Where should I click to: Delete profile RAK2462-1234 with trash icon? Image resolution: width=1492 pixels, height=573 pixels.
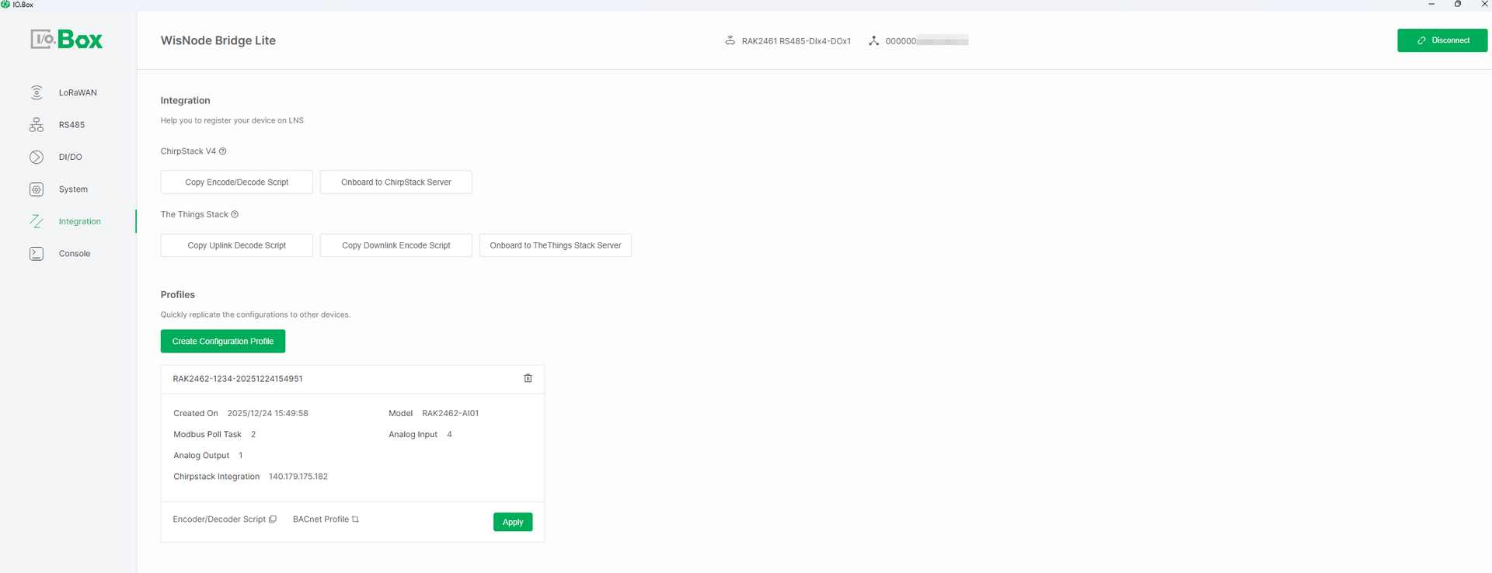coord(528,378)
